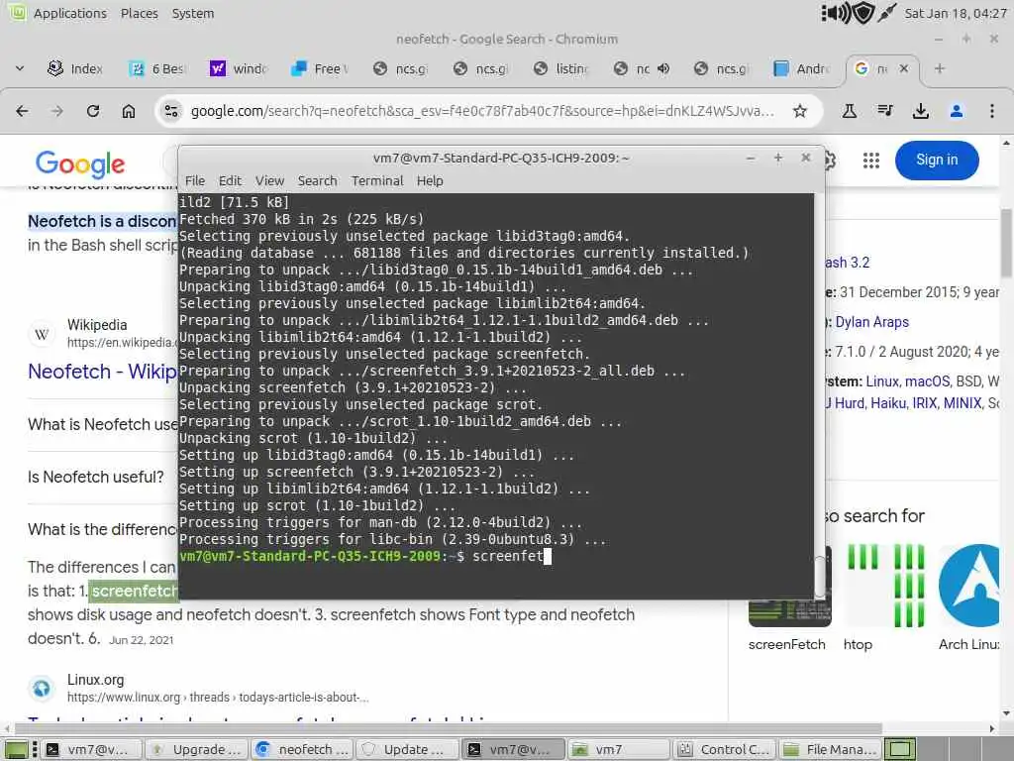Bookmark this page with the star
The width and height of the screenshot is (1014, 761).
coord(800,111)
